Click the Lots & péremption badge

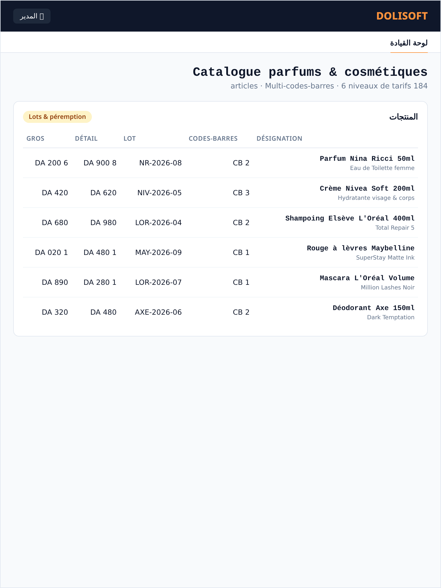click(57, 117)
